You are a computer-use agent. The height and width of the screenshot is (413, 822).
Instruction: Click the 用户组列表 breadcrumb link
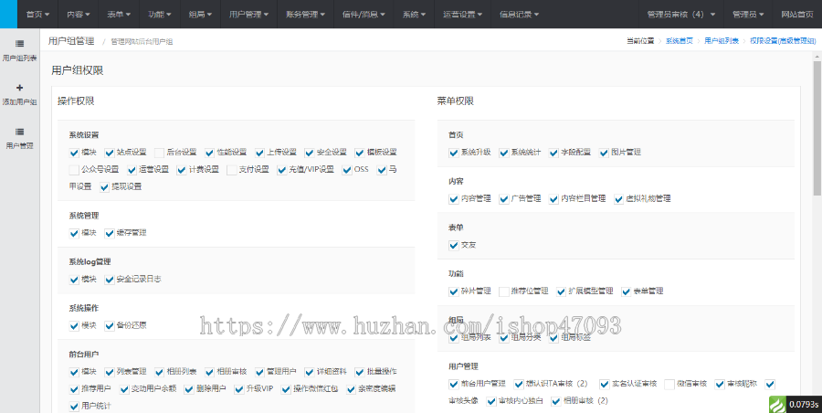[x=722, y=41]
